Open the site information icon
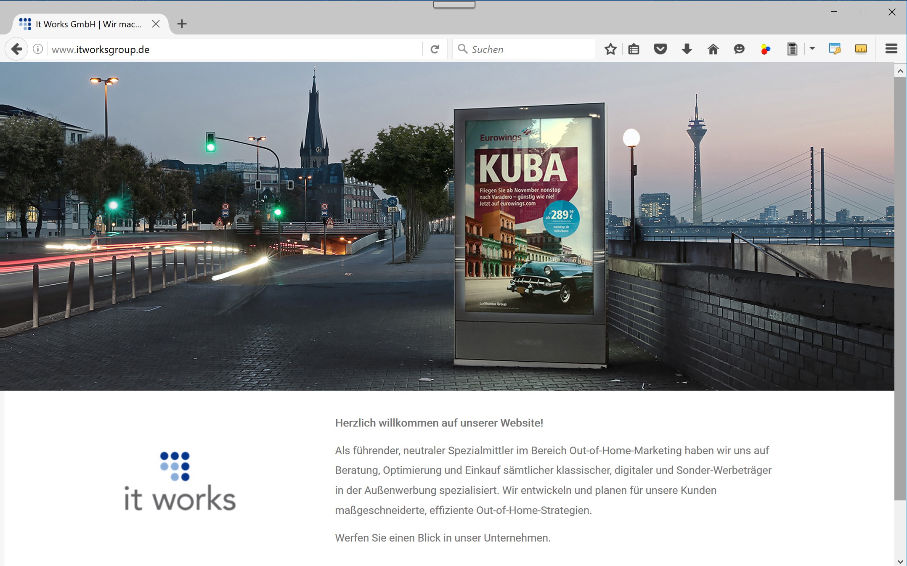Screen dimensions: 907x566 pos(38,49)
